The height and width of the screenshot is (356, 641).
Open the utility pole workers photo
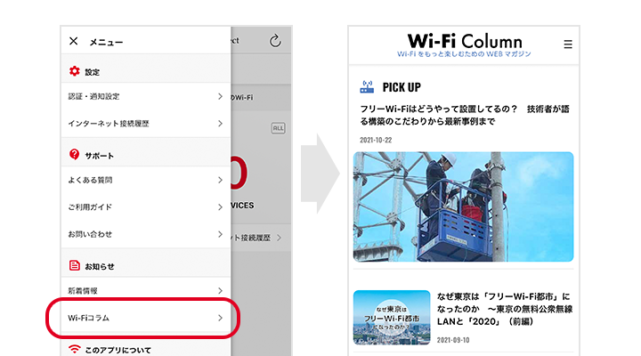tap(463, 206)
